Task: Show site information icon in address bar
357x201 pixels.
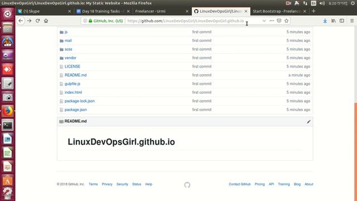Action: pyautogui.click(x=85, y=21)
